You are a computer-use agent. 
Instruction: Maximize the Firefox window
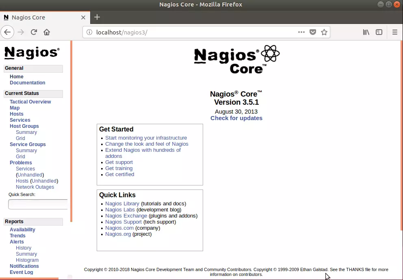389,4
